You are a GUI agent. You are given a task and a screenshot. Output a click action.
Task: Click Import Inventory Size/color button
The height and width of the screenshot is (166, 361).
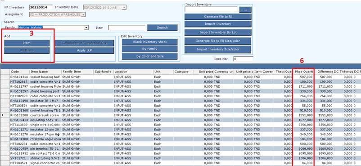pyautogui.click(x=218, y=49)
